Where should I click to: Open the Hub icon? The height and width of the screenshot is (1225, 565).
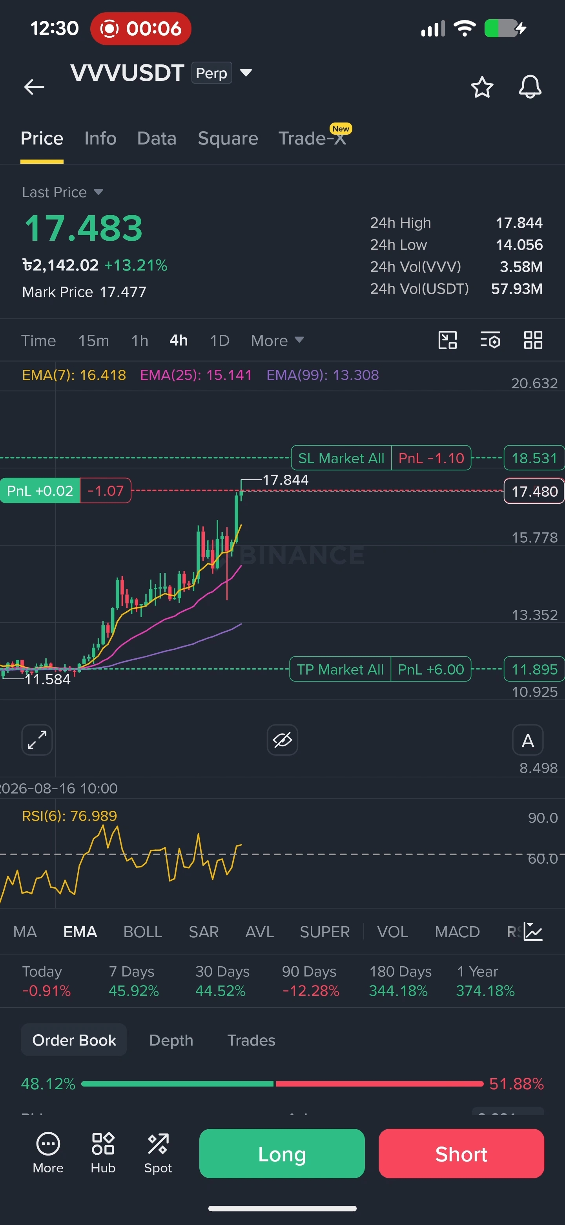[103, 1153]
